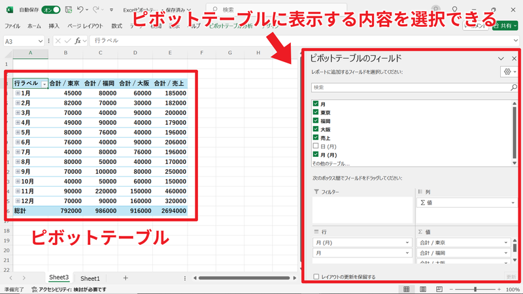Expand the 2月 row group
Screen dimensions: 523x294
coord(18,103)
